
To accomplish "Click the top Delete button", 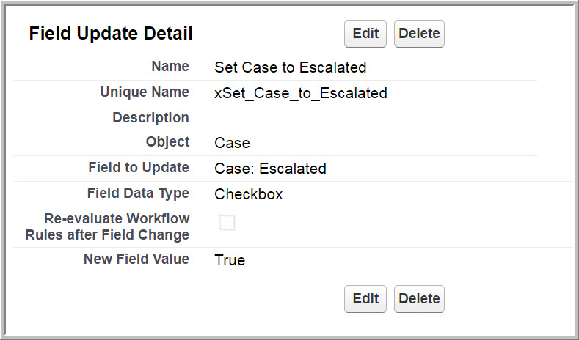I will coord(419,34).
